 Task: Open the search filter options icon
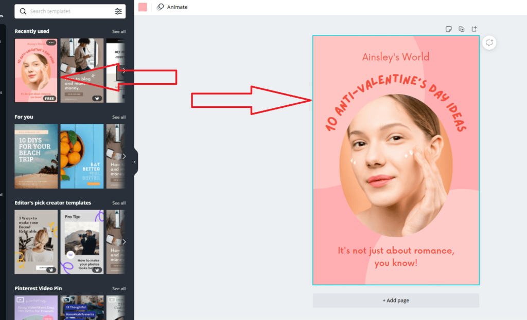pyautogui.click(x=118, y=11)
